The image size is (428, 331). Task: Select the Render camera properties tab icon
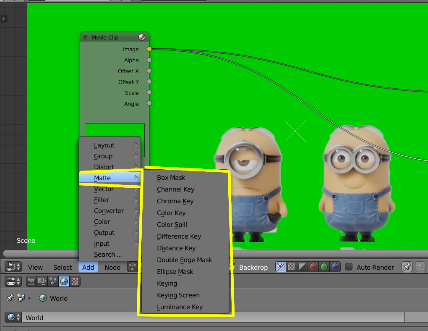tap(31, 281)
